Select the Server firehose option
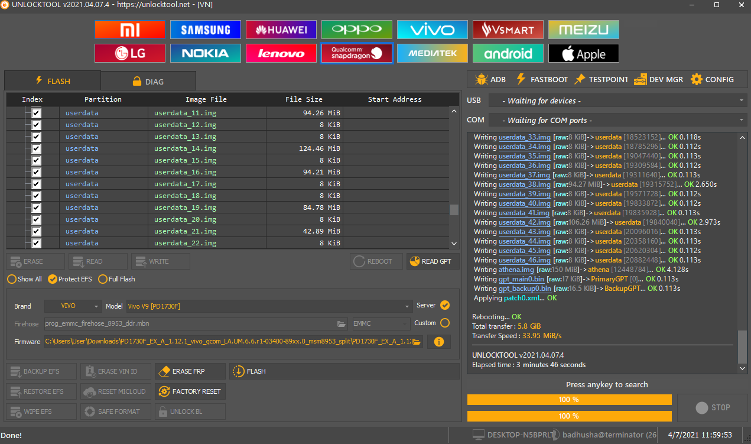 tap(445, 305)
